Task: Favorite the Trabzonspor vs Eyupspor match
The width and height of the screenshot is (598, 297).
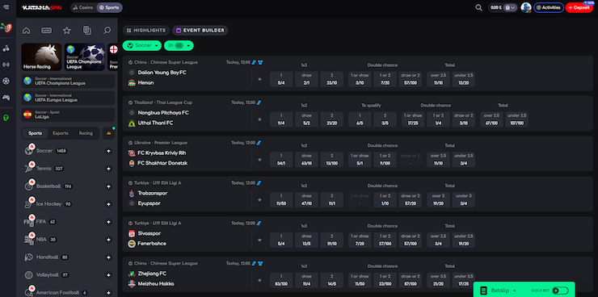Action: 259,199
